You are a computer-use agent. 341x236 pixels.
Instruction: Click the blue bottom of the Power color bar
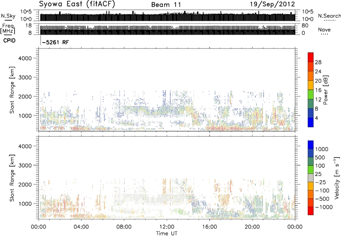(311, 122)
